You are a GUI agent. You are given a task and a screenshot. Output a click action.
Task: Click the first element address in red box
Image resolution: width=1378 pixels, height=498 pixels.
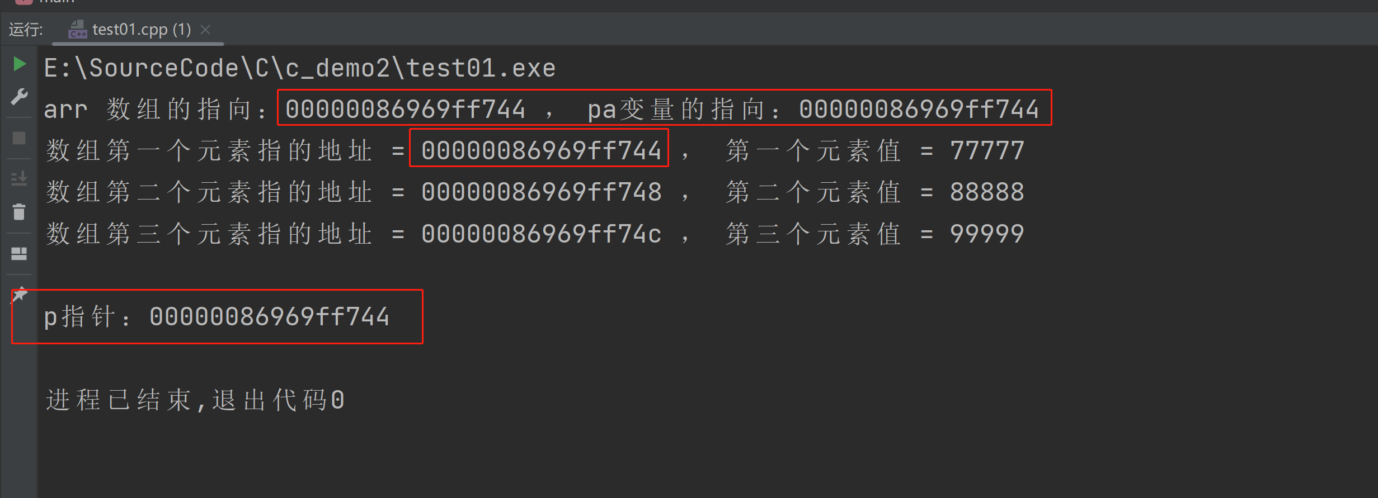pos(540,150)
